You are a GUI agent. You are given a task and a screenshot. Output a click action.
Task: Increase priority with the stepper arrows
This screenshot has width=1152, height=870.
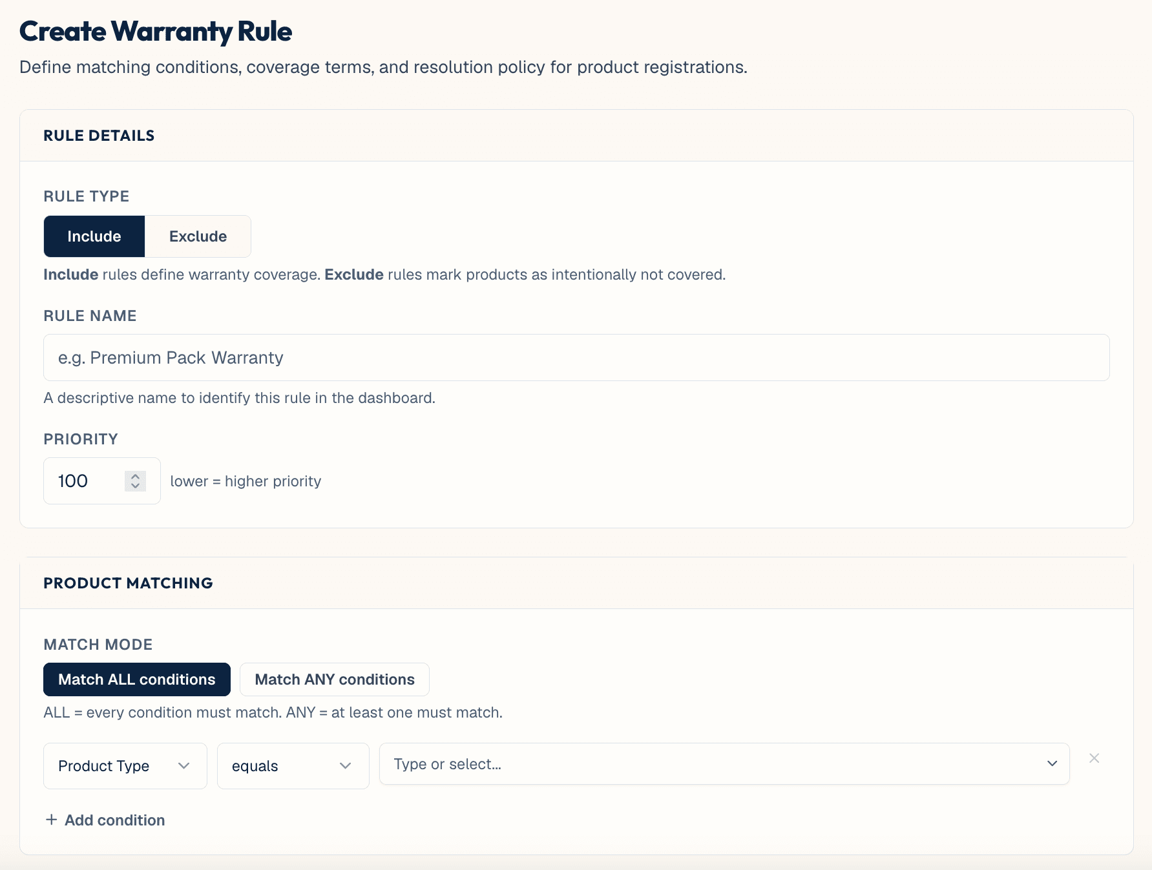pos(135,477)
